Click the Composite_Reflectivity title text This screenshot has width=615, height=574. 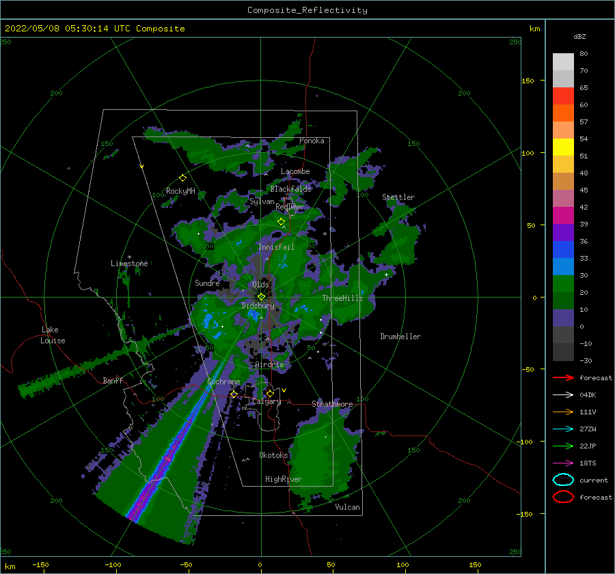tap(307, 10)
